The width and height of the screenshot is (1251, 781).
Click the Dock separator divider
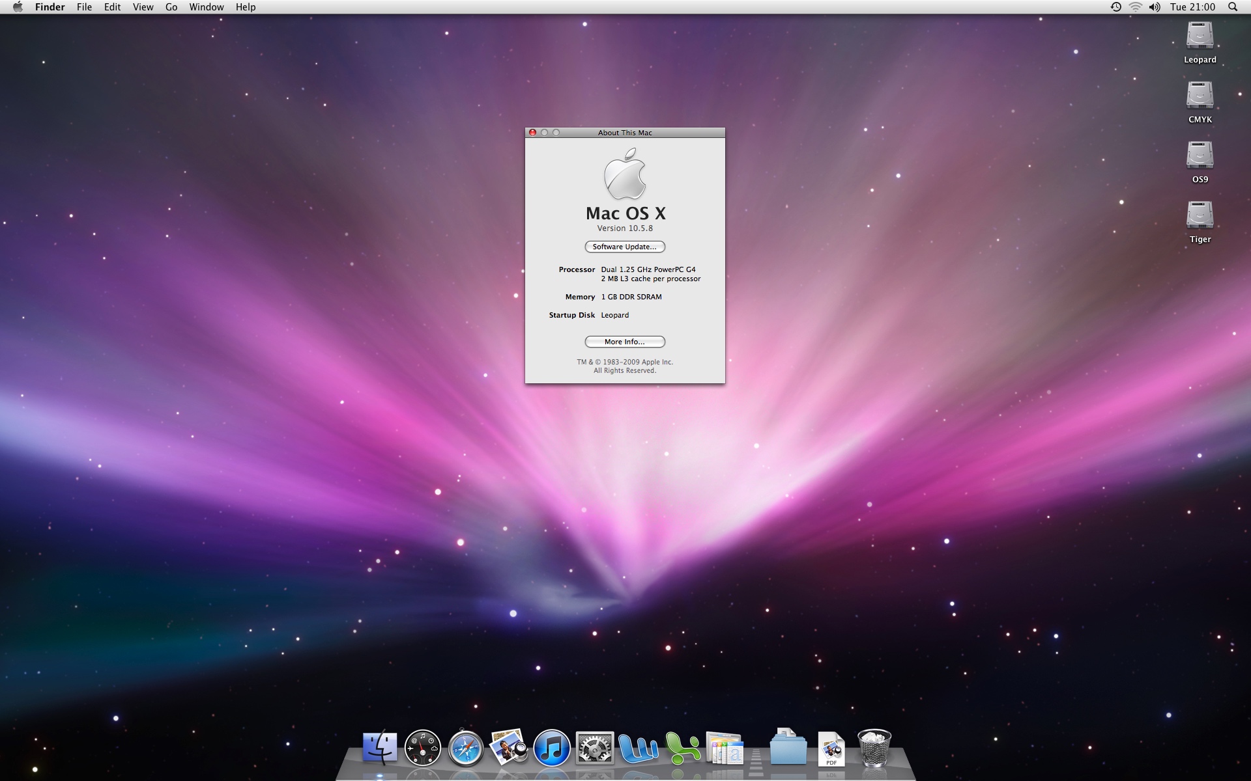click(756, 761)
